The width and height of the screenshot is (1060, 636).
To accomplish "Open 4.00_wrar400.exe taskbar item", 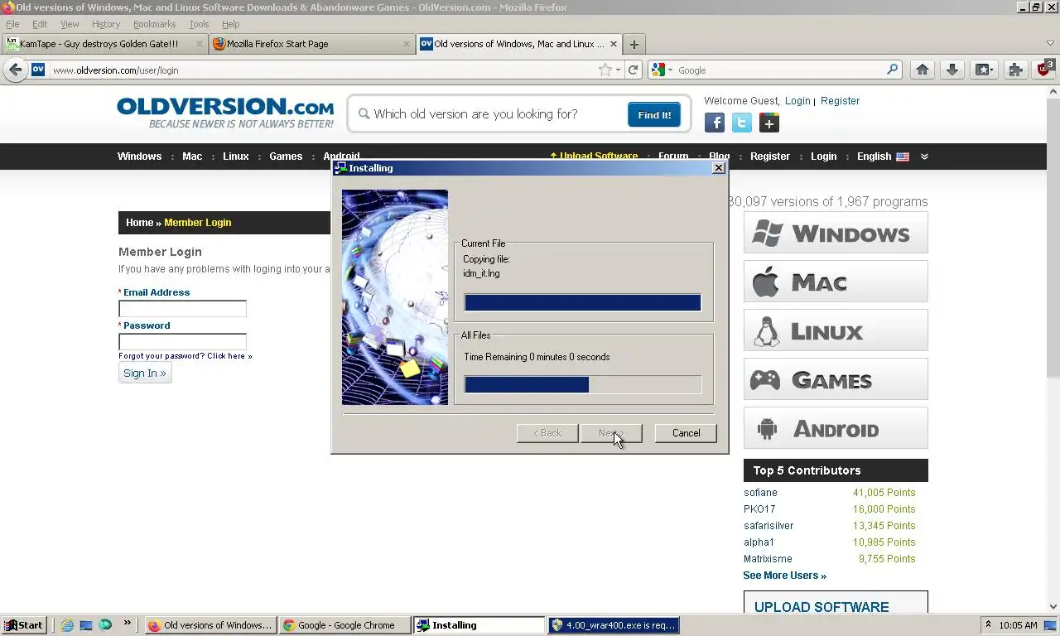I will click(x=614, y=625).
